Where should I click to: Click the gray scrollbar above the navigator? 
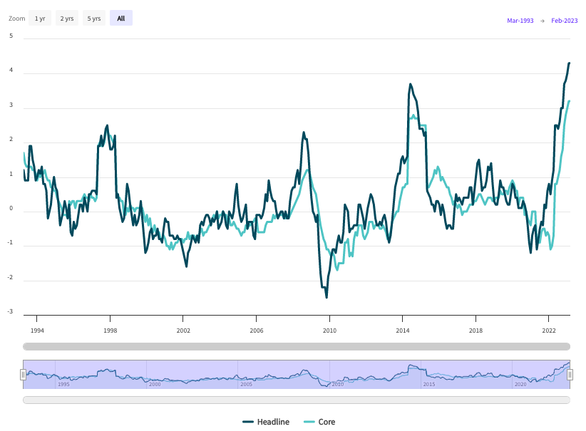click(x=296, y=346)
